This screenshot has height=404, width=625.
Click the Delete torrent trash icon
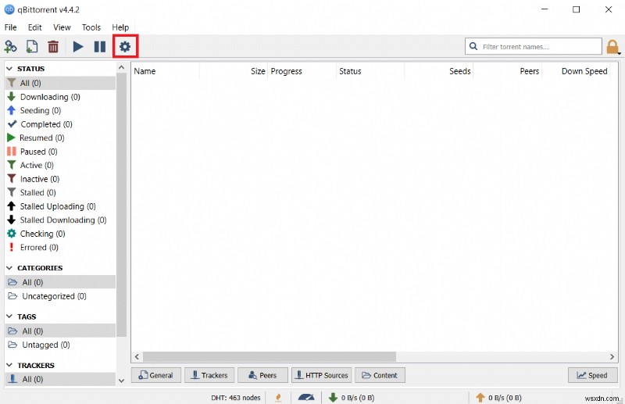[53, 47]
